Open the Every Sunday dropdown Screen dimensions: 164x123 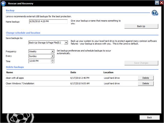53,56
